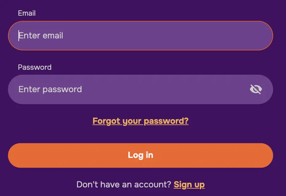Screen dimensions: 286x196
Task: Click the "Enter email" placeholder text
Action: [41, 36]
